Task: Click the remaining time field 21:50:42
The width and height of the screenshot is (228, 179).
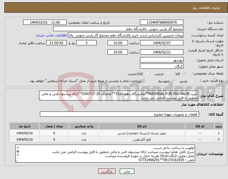Action: (x=56, y=43)
